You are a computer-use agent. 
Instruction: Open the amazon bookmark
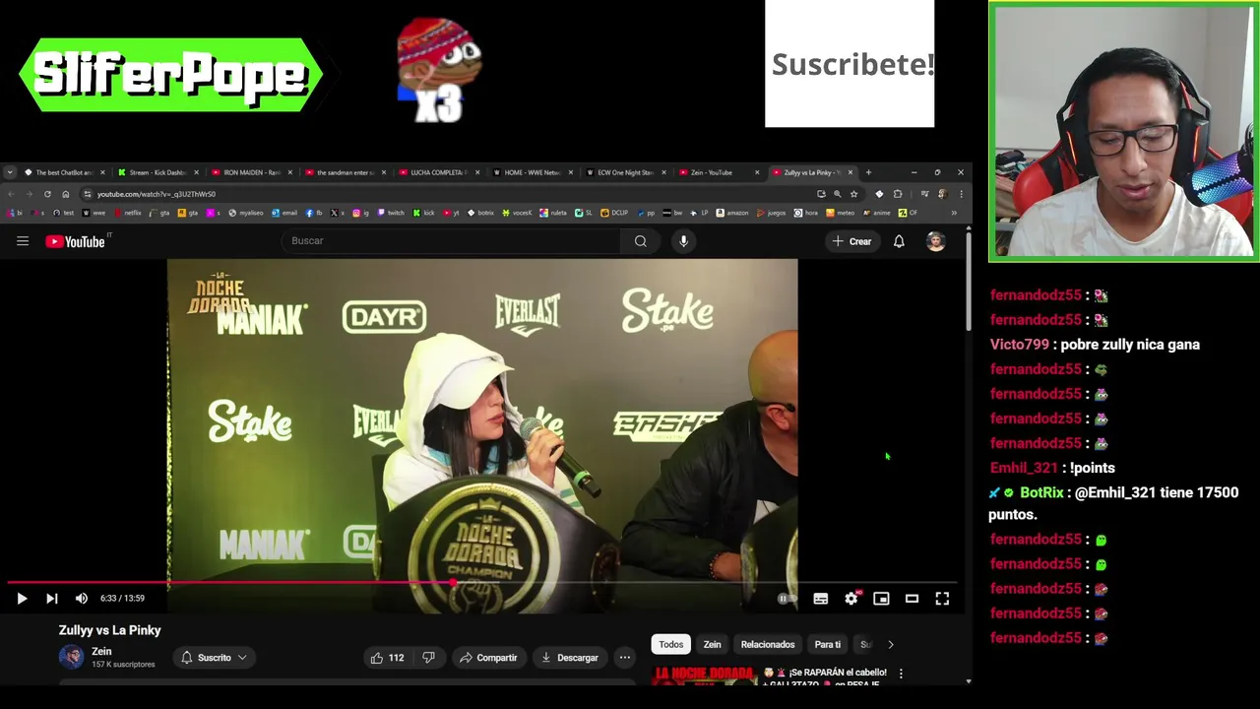pos(732,213)
